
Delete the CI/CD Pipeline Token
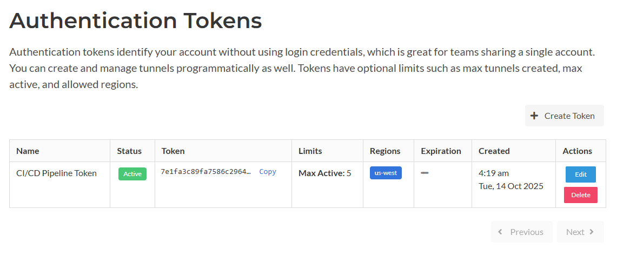pos(580,195)
